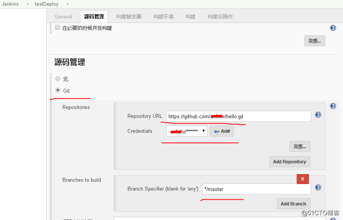This screenshot has width=343, height=220.
Task: Click the Credentials label
Action: tap(140, 131)
